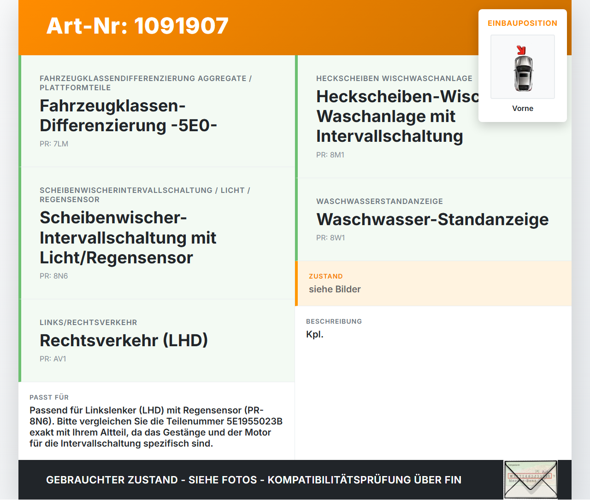Select the Art-Nr: 1091907 heading
Screen dimensions: 590x500
pos(137,26)
